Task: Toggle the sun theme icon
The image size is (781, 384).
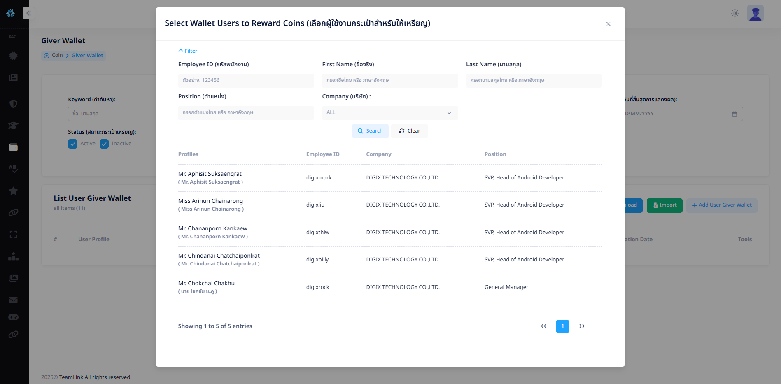Action: pyautogui.click(x=735, y=13)
